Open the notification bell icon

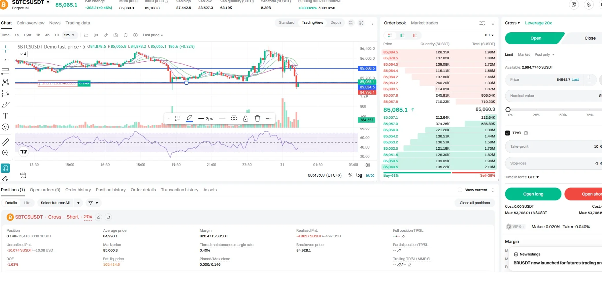[x=588, y=5]
